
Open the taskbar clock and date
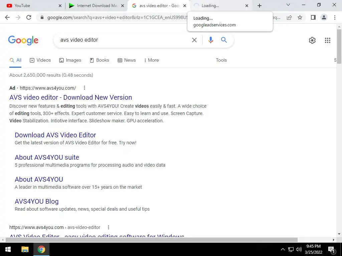313,249
